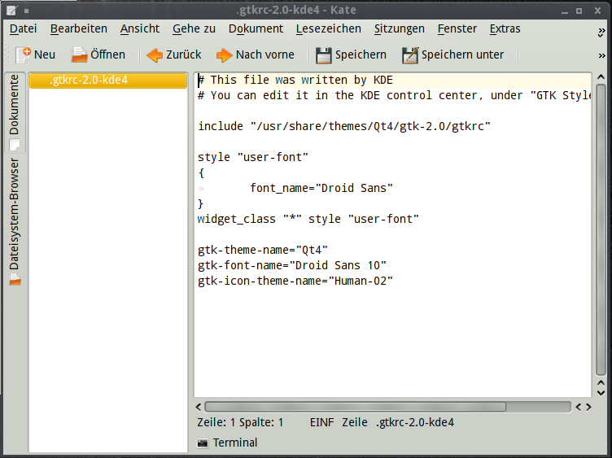The height and width of the screenshot is (458, 612).
Task: Click the horizontal scrollbar handle
Action: click(x=355, y=408)
